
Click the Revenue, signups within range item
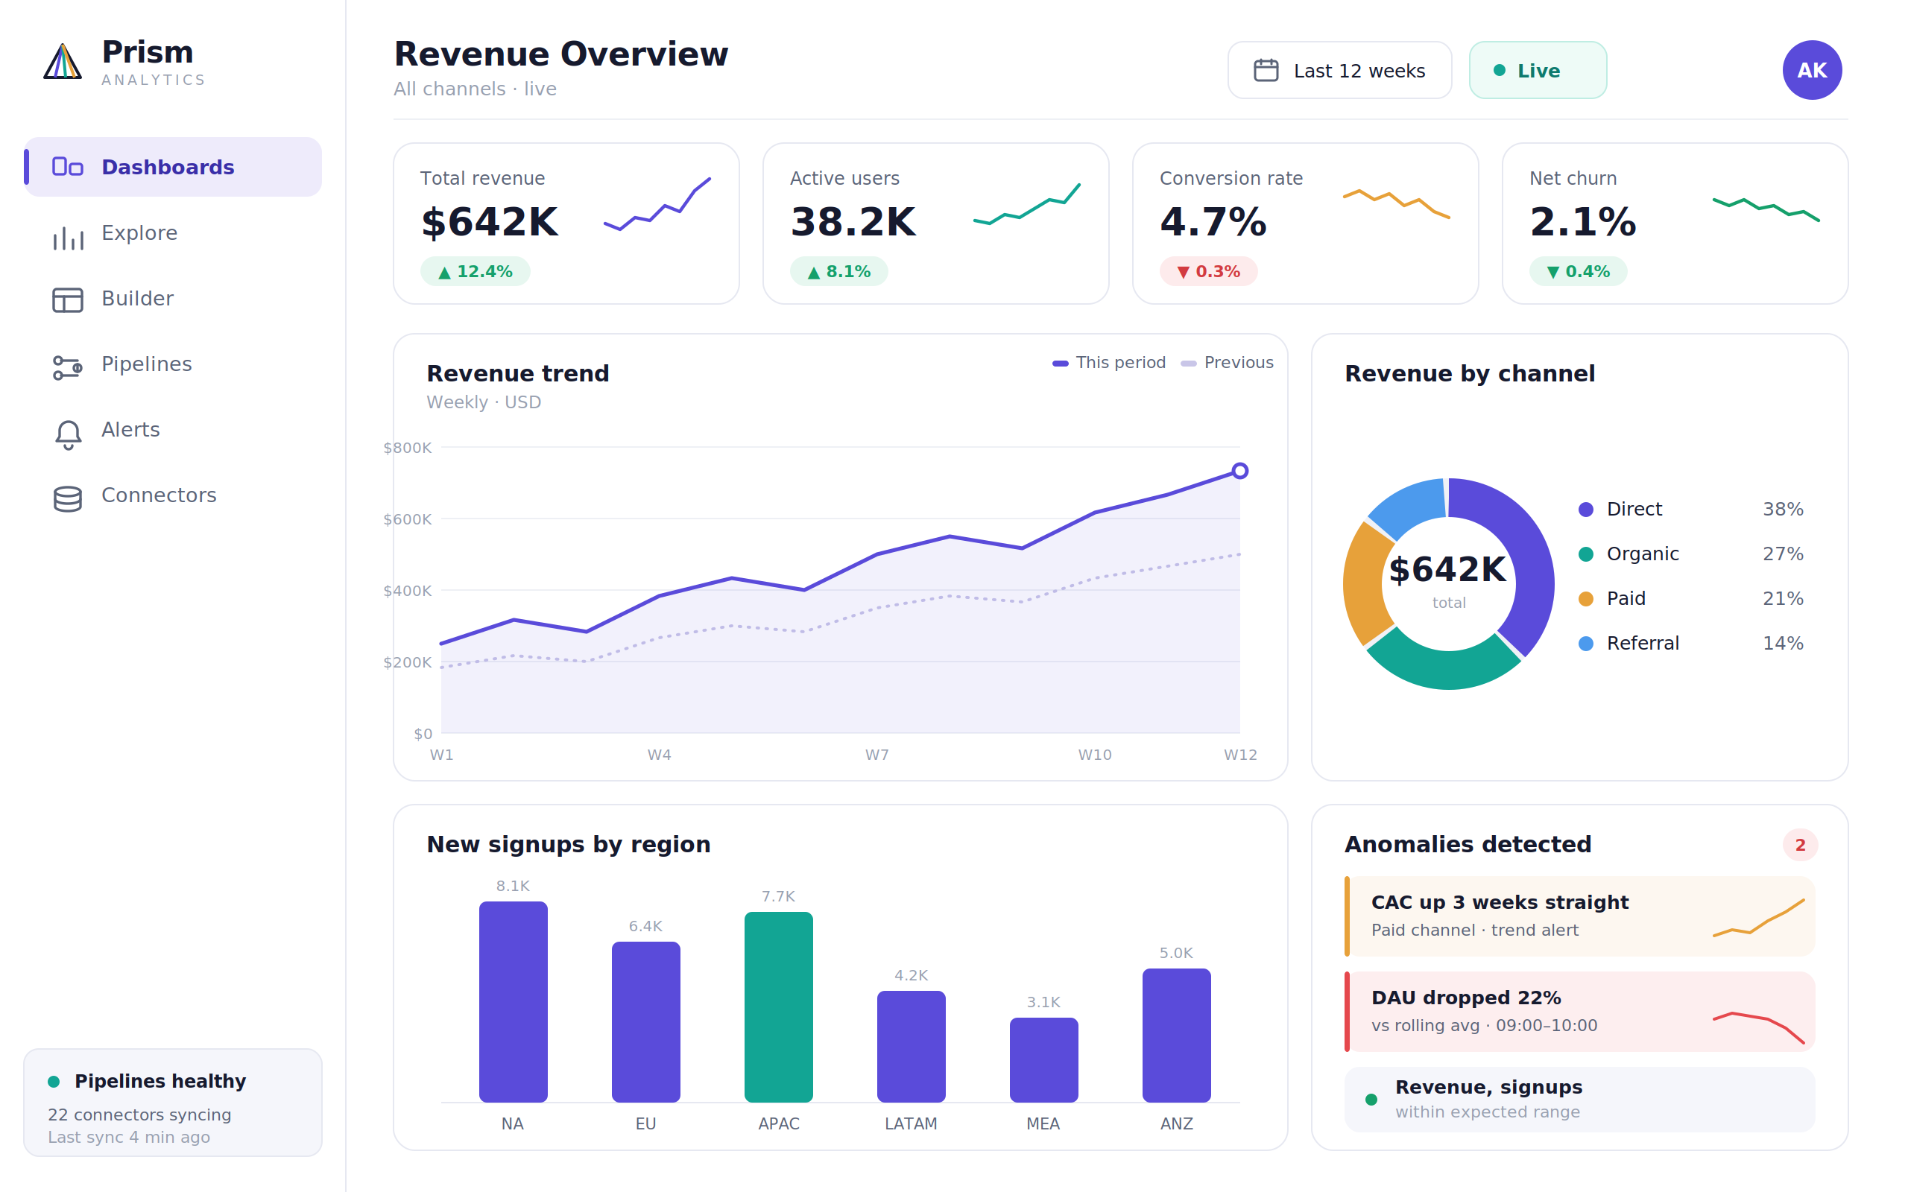tap(1579, 1099)
